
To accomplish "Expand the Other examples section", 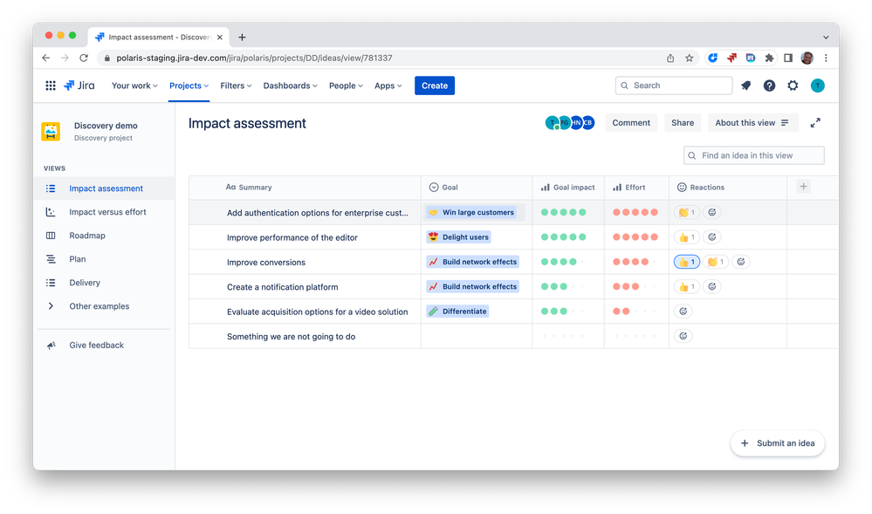I will 51,306.
